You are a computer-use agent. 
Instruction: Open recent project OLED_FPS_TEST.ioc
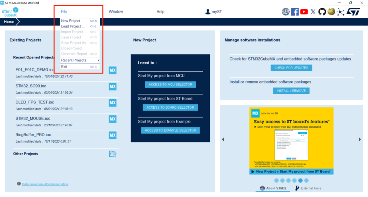[x=35, y=102]
